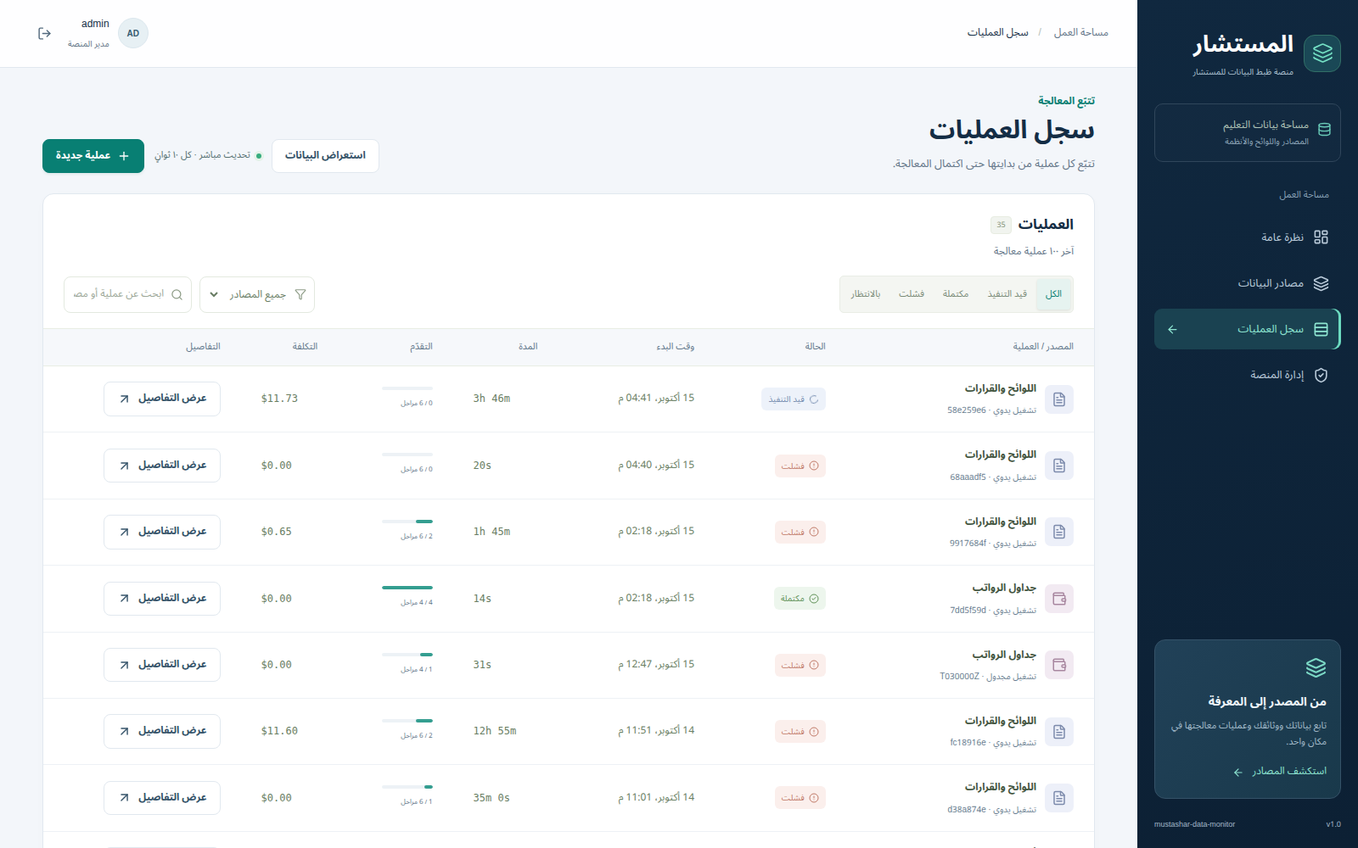Click the document icon of run 68aaadf5
Image resolution: width=1358 pixels, height=848 pixels.
[x=1059, y=466]
